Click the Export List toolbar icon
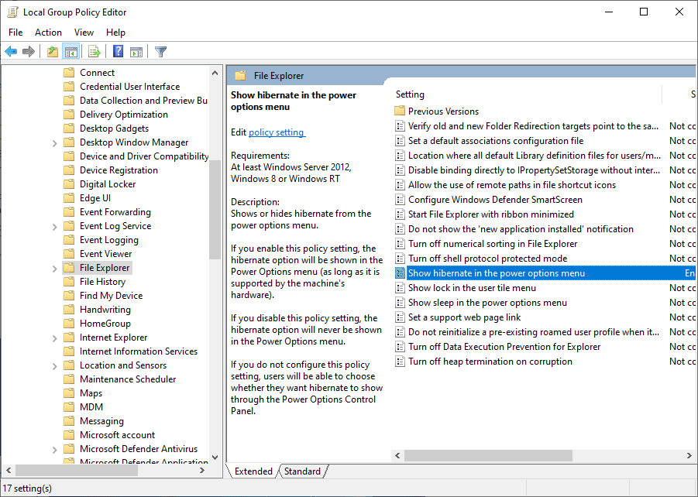Viewport: 698px width, 497px height. click(95, 52)
